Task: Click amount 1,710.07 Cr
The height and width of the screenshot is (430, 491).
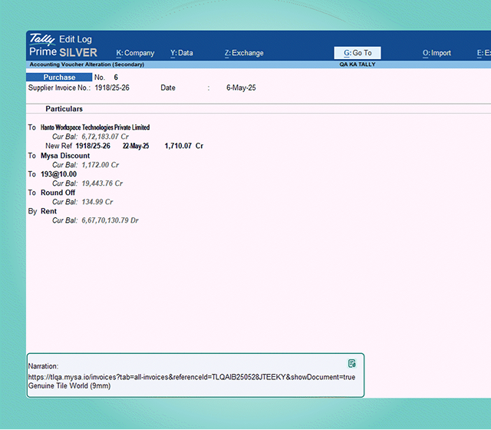Action: click(184, 146)
